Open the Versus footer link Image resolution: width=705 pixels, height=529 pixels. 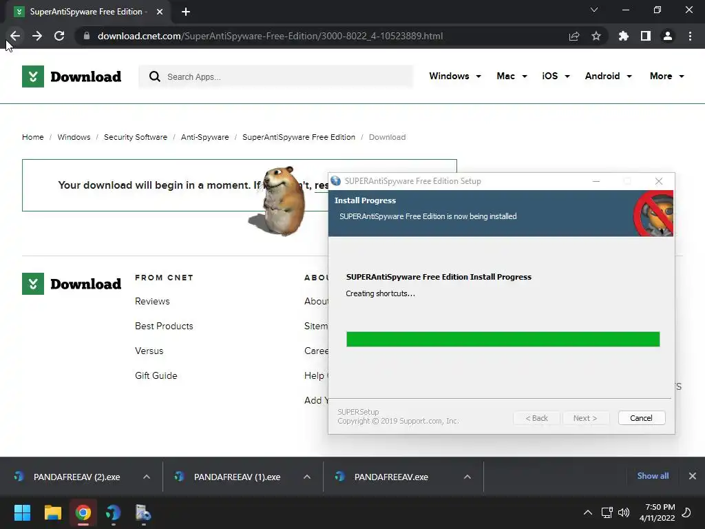[149, 351]
